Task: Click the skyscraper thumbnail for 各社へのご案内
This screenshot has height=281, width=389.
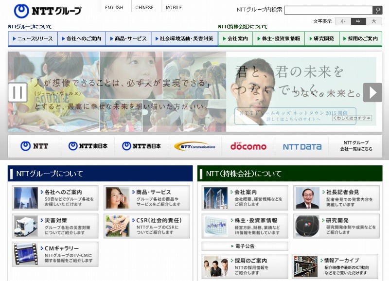Action: coord(26,198)
